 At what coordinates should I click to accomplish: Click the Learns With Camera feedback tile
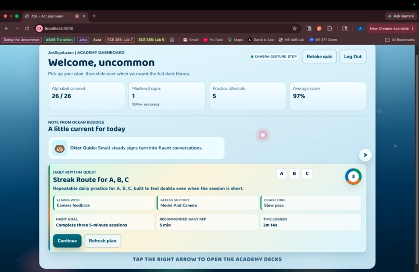coord(103,203)
